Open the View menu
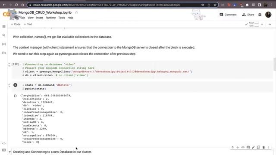This screenshot has width=276, height=155. [31, 18]
